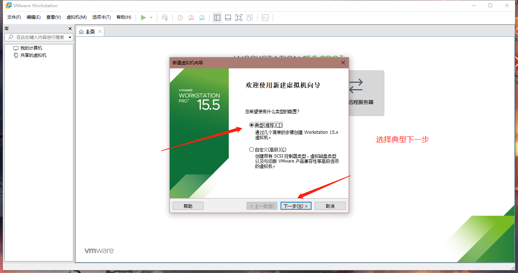The width and height of the screenshot is (518, 273).
Task: Click the Enter Full Screen icon
Action: coord(239,18)
